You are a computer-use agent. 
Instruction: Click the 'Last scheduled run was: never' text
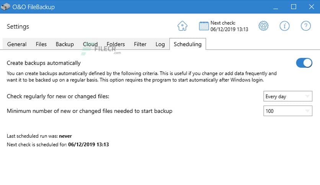coord(39,136)
